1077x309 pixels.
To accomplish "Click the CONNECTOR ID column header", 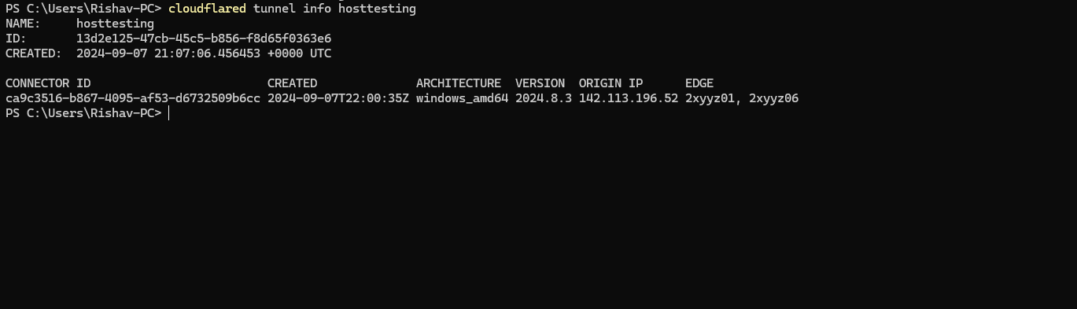I will coord(48,83).
